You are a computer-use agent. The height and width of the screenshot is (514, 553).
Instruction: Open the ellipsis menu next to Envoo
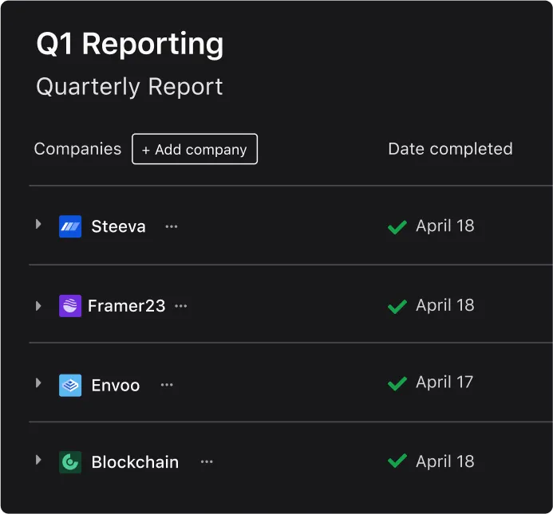[x=167, y=385]
